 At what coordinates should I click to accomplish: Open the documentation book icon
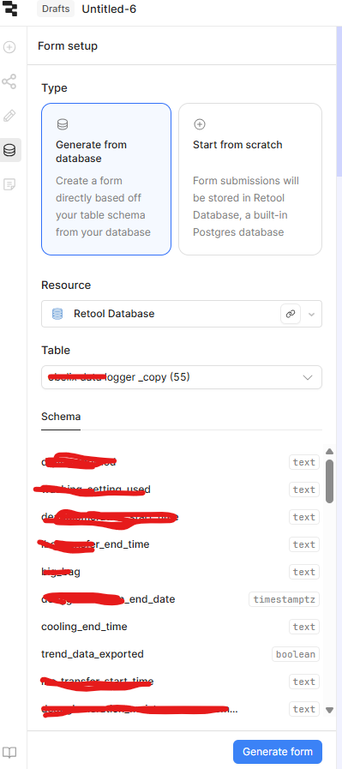pyautogui.click(x=9, y=752)
